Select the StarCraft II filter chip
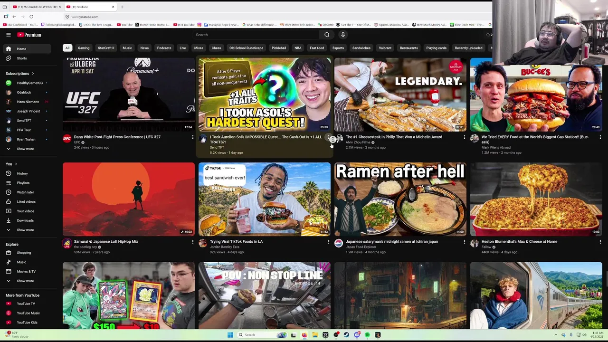The height and width of the screenshot is (342, 608). (106, 48)
